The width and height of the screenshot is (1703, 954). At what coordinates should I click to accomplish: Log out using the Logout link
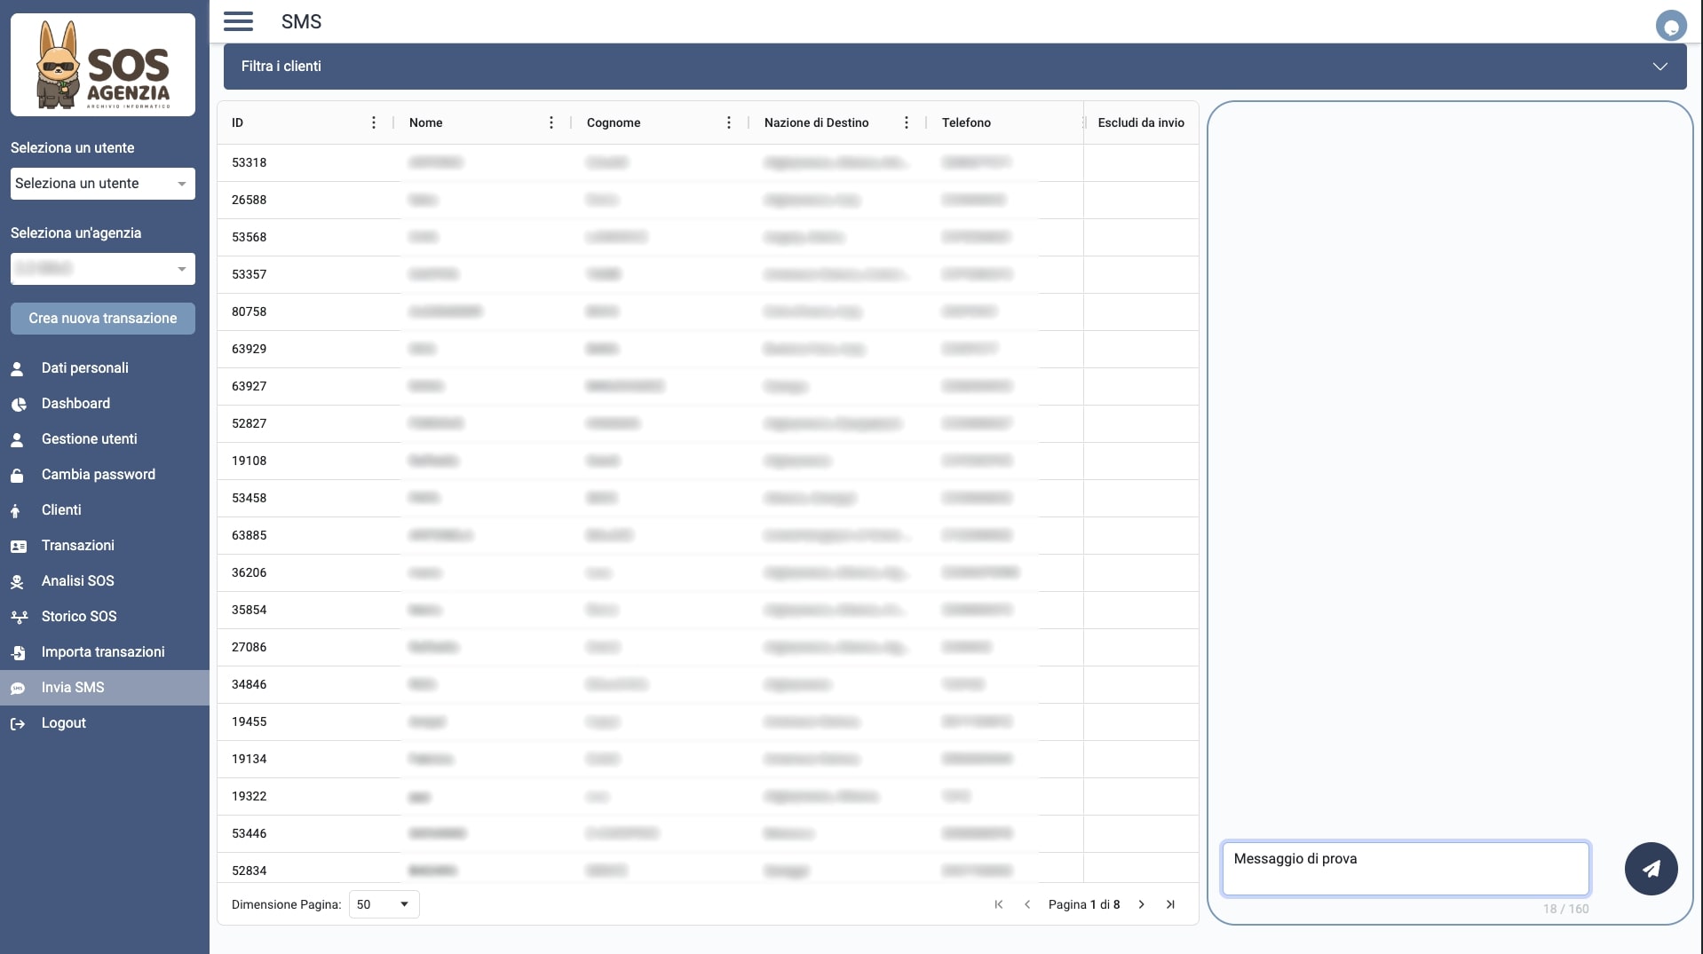(x=64, y=723)
